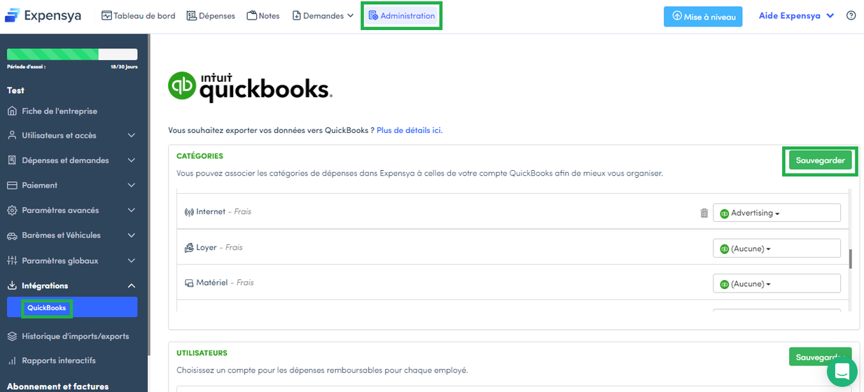Click the QuickBooks logo

click(250, 86)
